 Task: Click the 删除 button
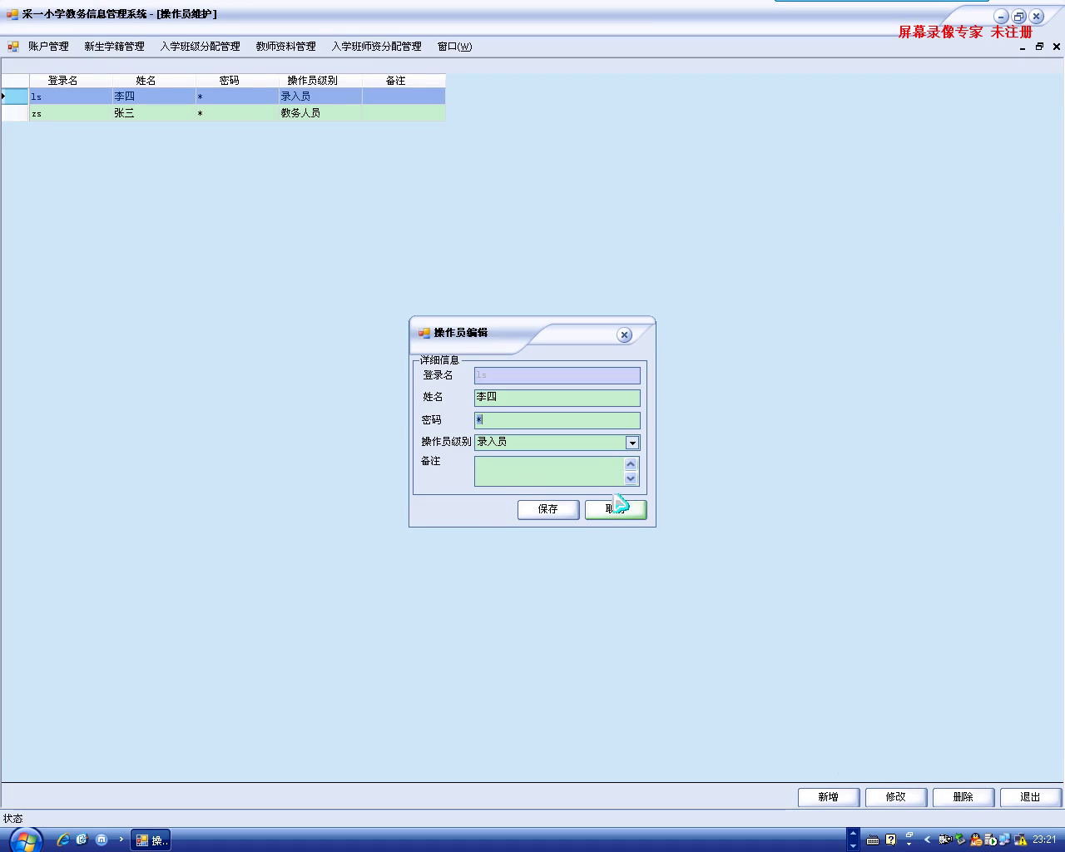[963, 797]
